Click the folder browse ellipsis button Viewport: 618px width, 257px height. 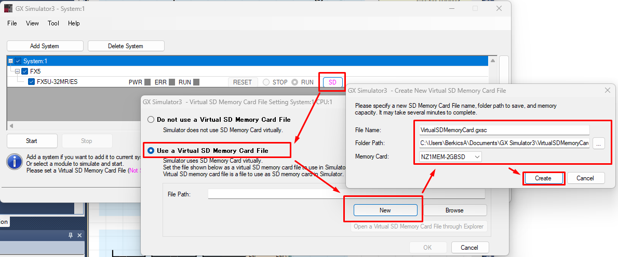598,144
